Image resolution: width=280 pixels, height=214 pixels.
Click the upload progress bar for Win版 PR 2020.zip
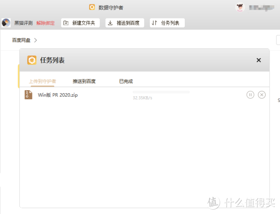[x=161, y=92]
